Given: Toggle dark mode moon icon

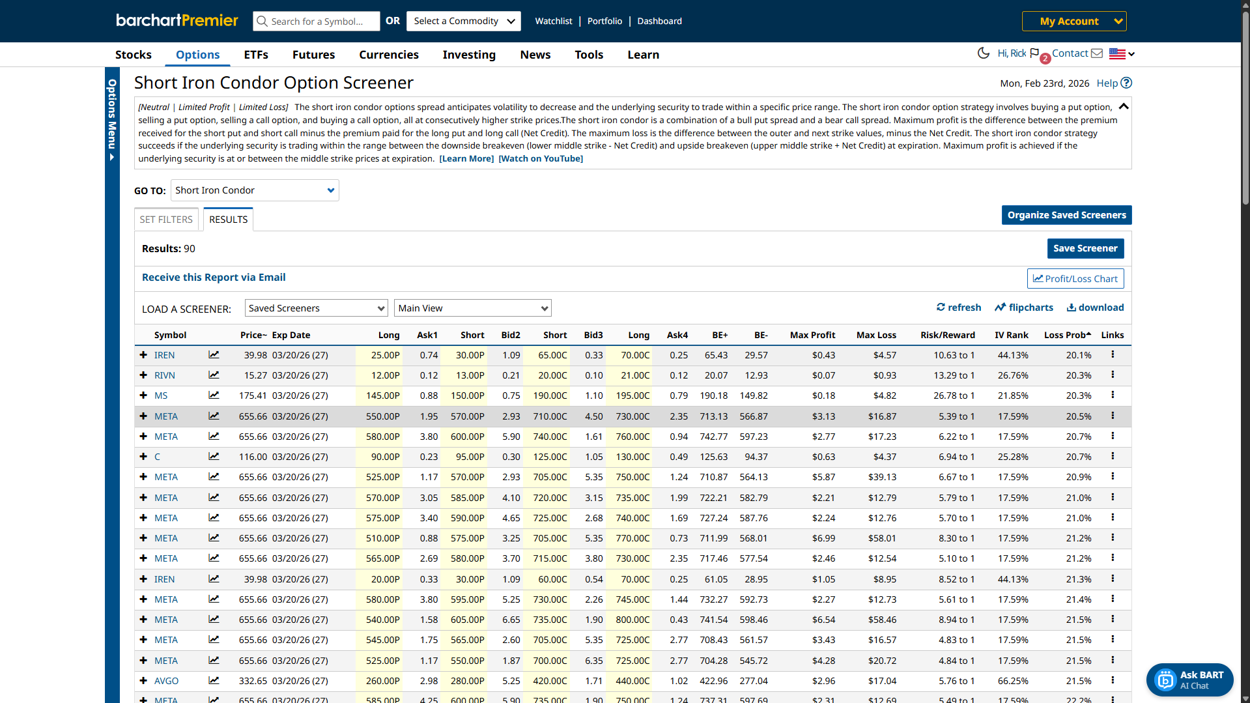Looking at the screenshot, I should tap(983, 53).
